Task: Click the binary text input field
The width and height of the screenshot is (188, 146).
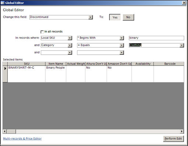Action: coord(156,38)
